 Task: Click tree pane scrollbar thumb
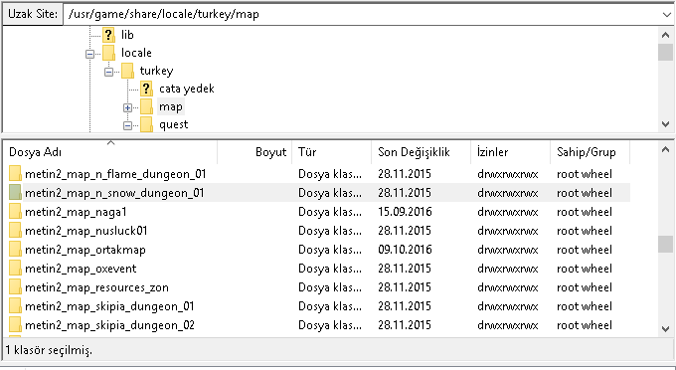point(666,52)
